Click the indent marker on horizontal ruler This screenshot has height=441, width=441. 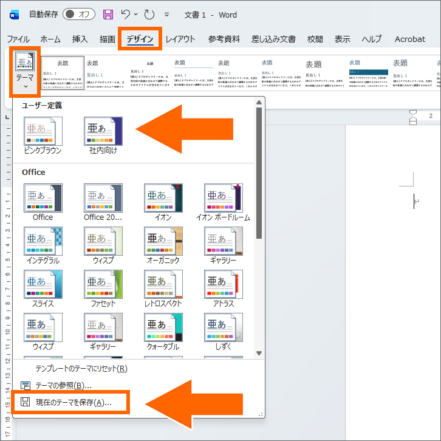click(x=413, y=117)
